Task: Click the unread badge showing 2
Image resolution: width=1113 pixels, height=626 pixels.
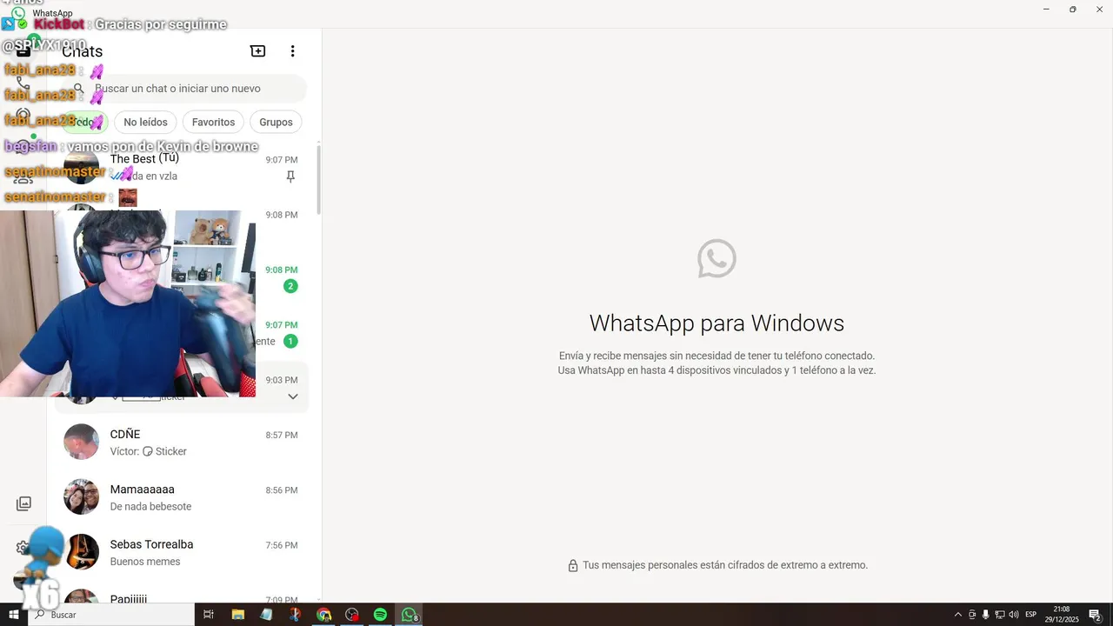Action: pos(290,286)
